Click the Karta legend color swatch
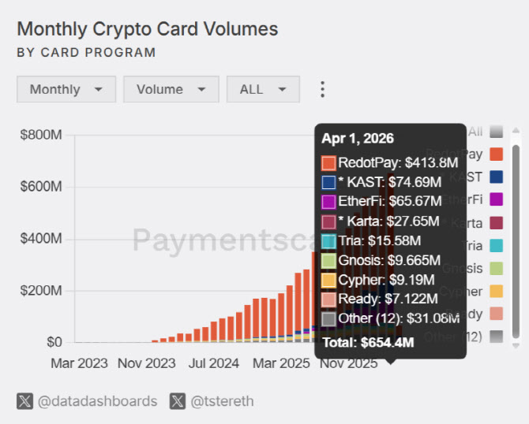The height and width of the screenshot is (424, 529). (x=496, y=223)
